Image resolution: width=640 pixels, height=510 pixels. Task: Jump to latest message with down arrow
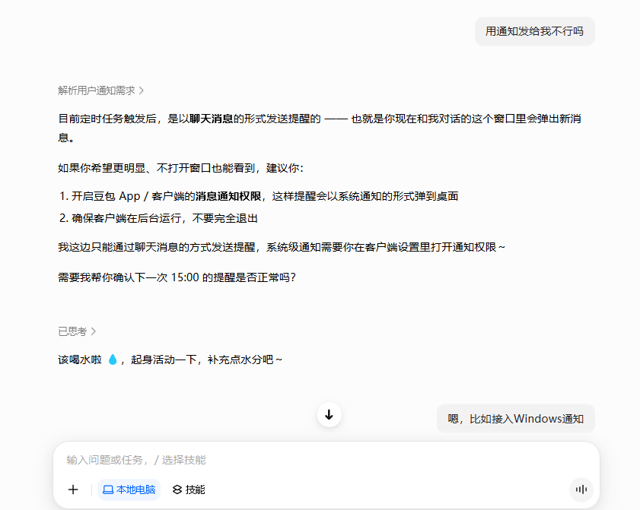click(x=329, y=415)
